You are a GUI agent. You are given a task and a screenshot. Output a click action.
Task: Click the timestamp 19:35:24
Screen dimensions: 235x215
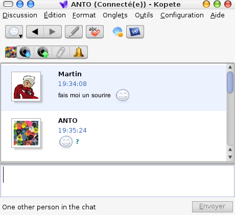pyautogui.click(x=73, y=131)
